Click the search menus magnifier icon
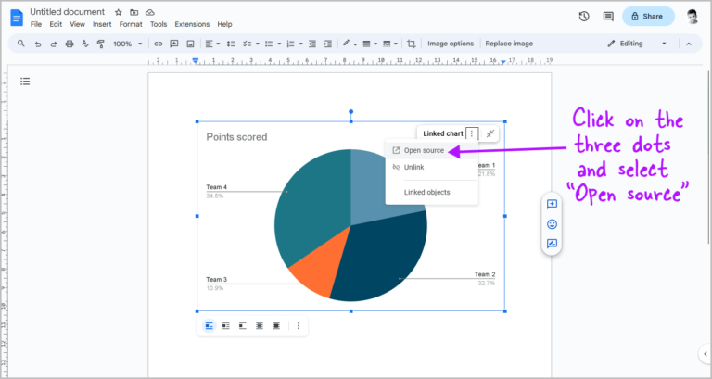 (21, 44)
